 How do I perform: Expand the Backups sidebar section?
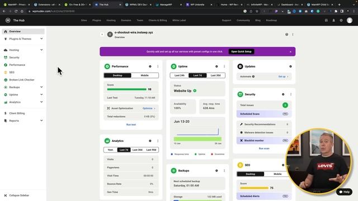pyautogui.click(x=41, y=87)
